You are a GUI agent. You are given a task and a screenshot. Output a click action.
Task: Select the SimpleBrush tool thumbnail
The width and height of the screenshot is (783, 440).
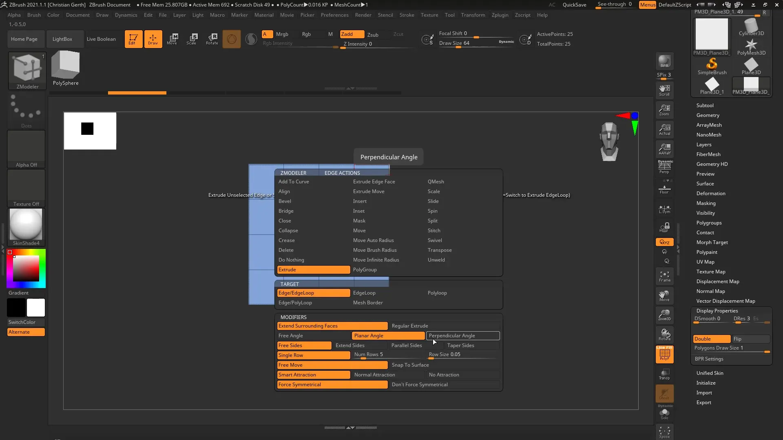pos(712,66)
